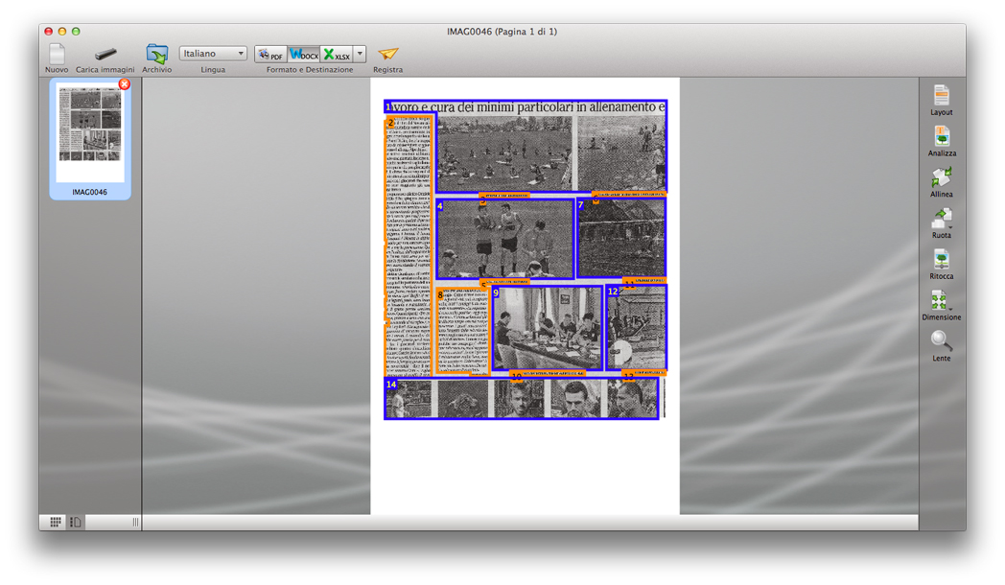Open the format destination dropdown arrow
Screen dimensions: 1005x585
[361, 55]
